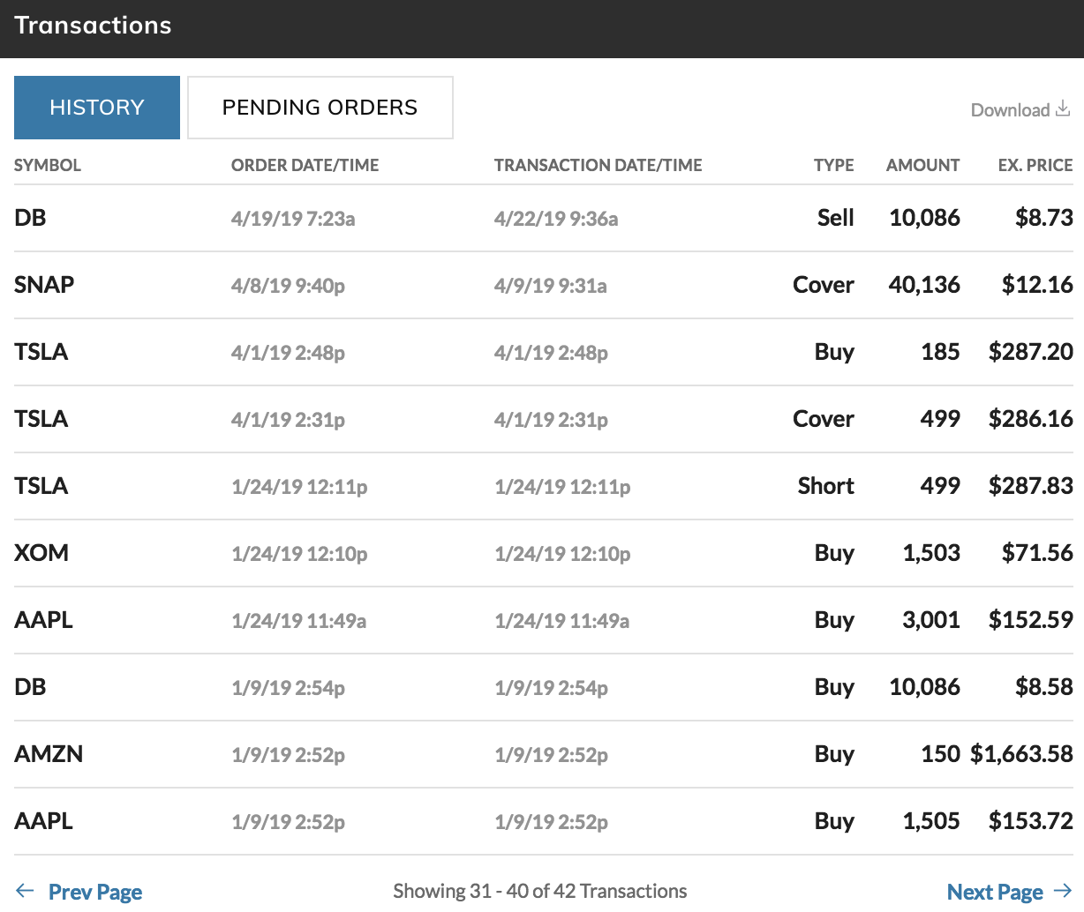The image size is (1084, 912).
Task: Go to Next Page link
Action: pyautogui.click(x=995, y=892)
